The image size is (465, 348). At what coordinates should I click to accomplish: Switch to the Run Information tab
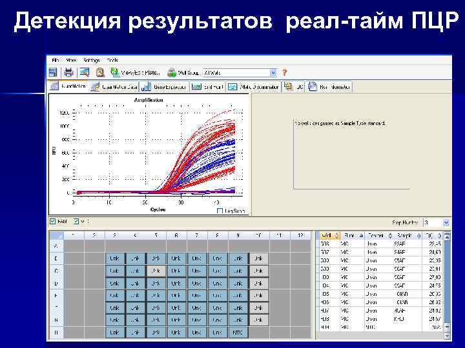coord(329,87)
